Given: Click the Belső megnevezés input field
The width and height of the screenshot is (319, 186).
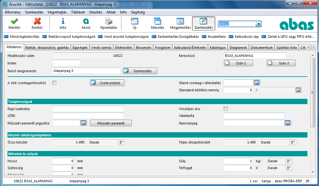Looking at the screenshot, I should (x=86, y=71).
